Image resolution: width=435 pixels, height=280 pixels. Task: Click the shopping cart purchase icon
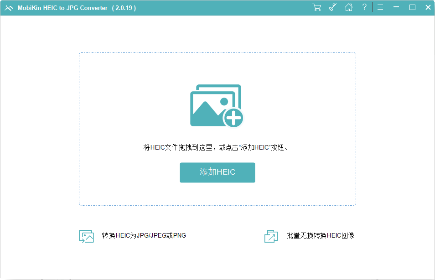click(x=316, y=7)
